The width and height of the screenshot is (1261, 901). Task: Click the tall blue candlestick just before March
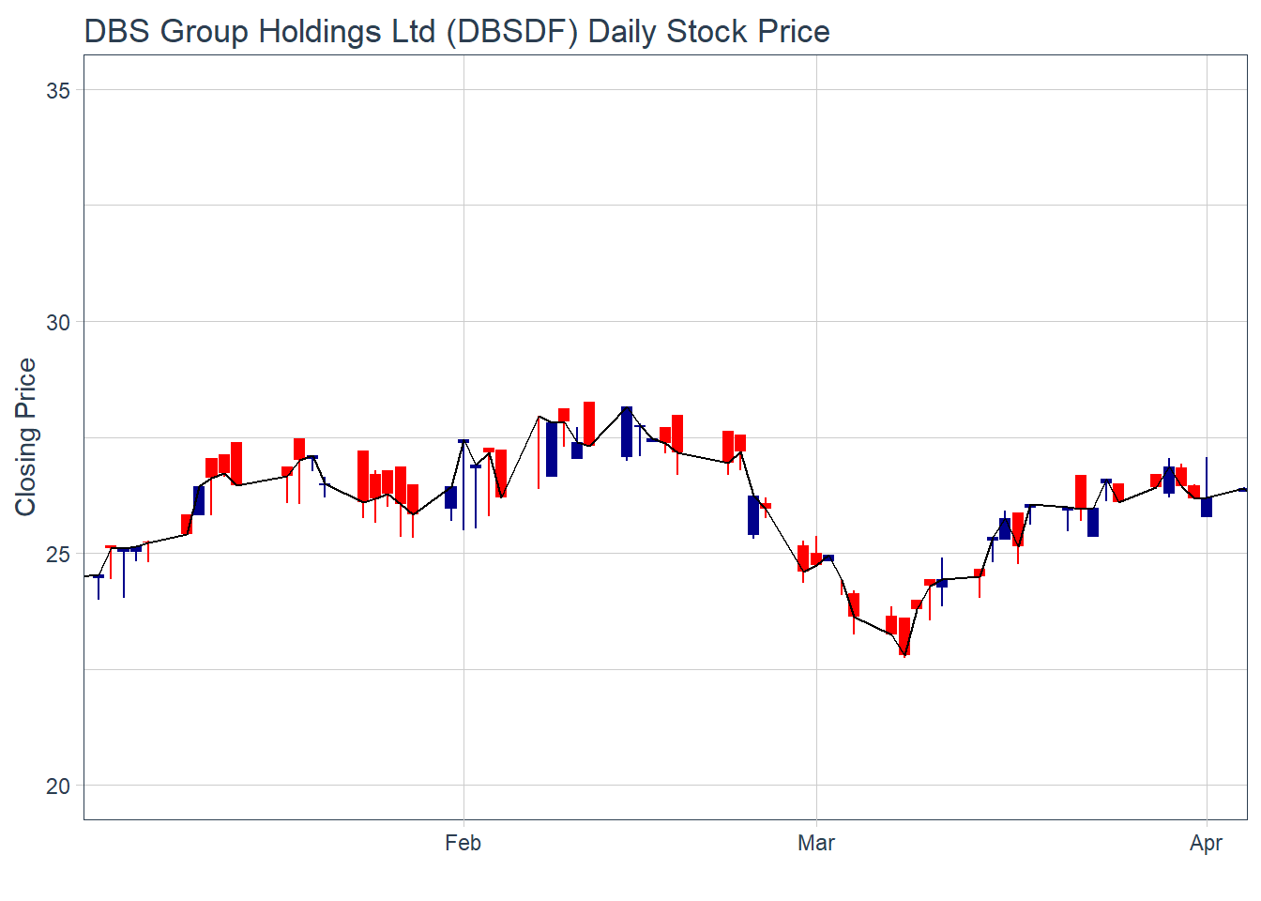(x=753, y=515)
